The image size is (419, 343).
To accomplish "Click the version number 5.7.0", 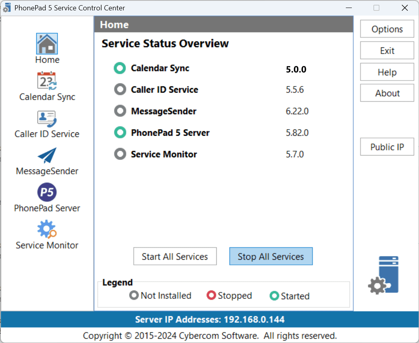I will tap(295, 154).
